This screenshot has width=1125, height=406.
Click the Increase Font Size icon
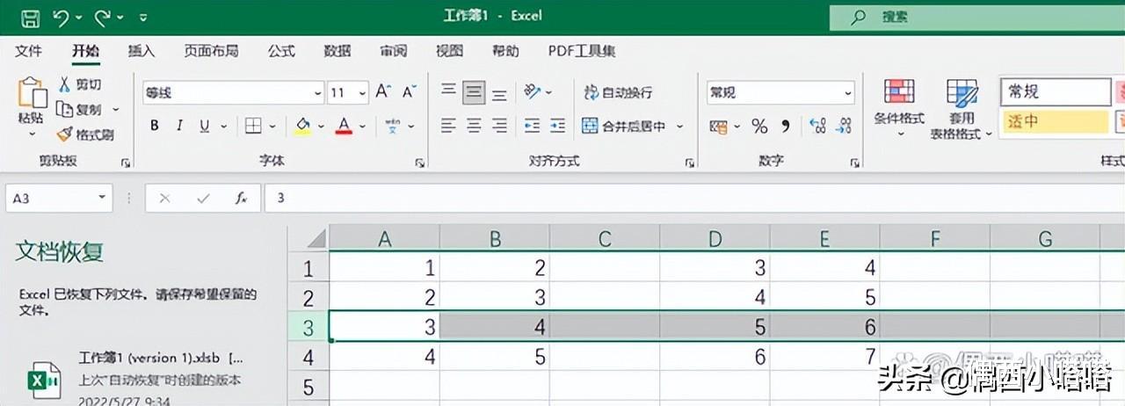[383, 91]
